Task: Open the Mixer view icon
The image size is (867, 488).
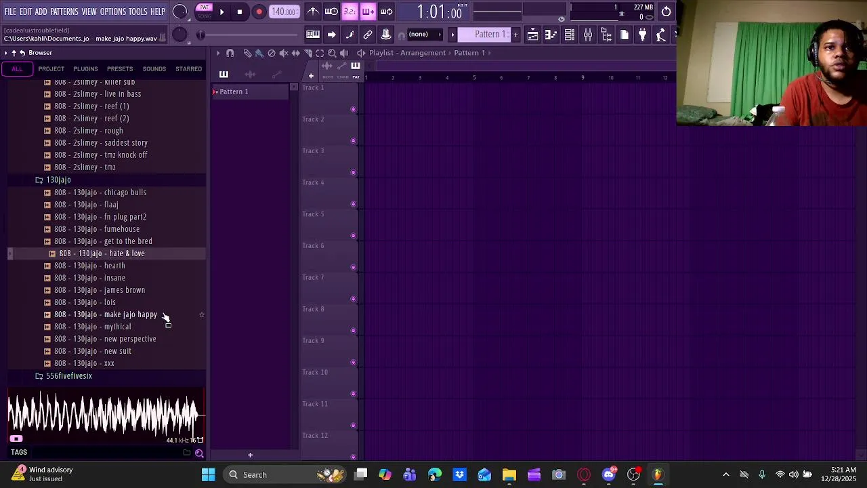Action: 588,35
